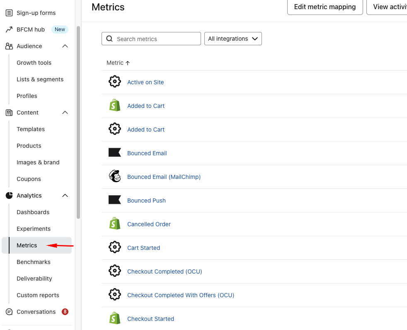Click the gear icon beside second Added to Cart
This screenshot has width=407, height=330.
pyautogui.click(x=115, y=129)
